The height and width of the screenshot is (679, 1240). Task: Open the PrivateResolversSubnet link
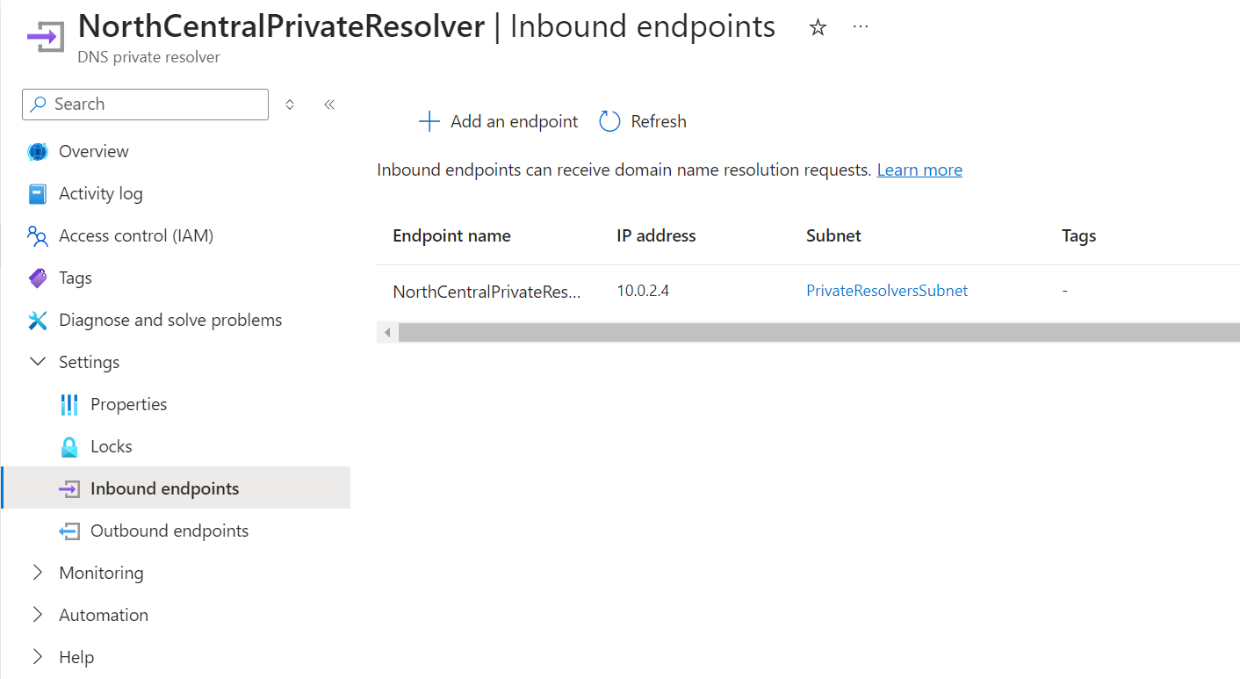click(x=887, y=291)
